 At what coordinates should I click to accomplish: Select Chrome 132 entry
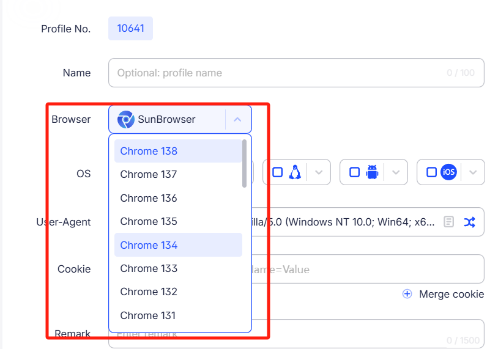[178, 292]
